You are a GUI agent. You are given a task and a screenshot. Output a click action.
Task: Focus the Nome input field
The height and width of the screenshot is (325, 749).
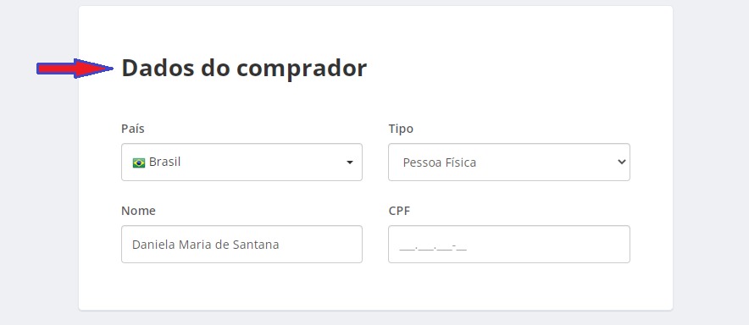coord(241,245)
